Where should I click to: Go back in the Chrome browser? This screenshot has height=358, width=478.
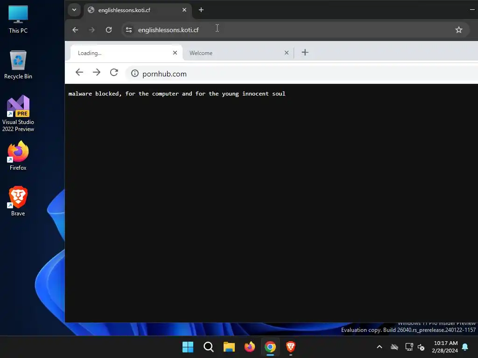(75, 30)
